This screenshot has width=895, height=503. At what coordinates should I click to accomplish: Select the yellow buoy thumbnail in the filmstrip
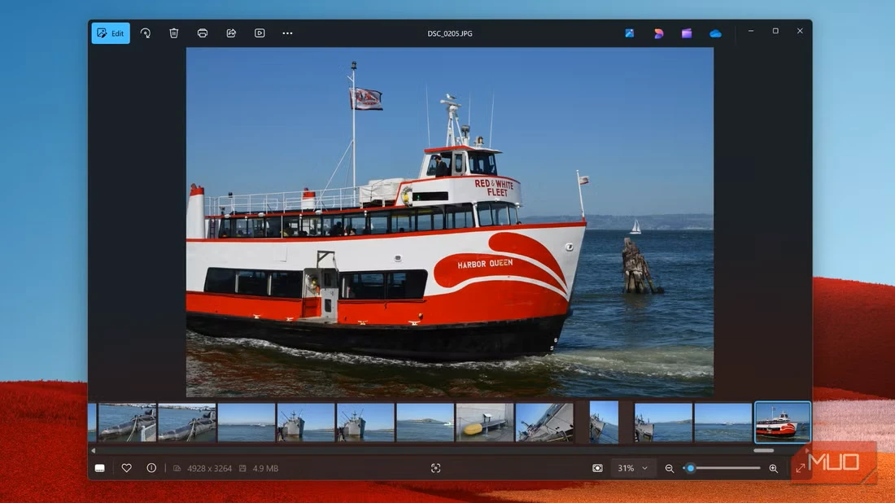(485, 422)
